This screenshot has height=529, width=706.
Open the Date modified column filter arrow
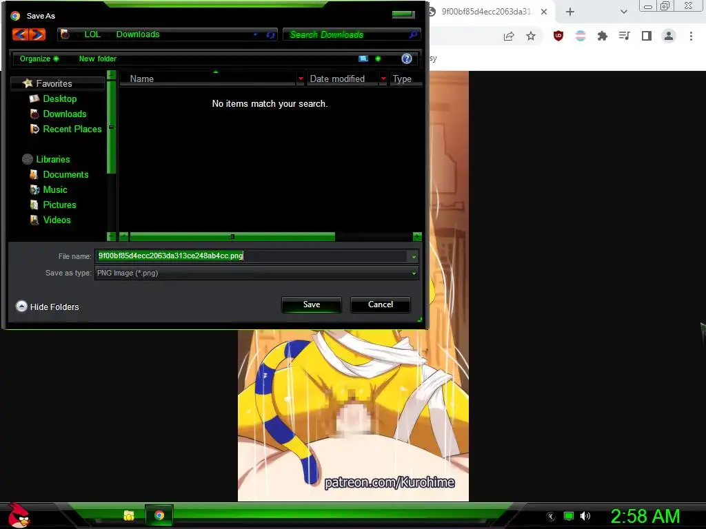point(383,79)
